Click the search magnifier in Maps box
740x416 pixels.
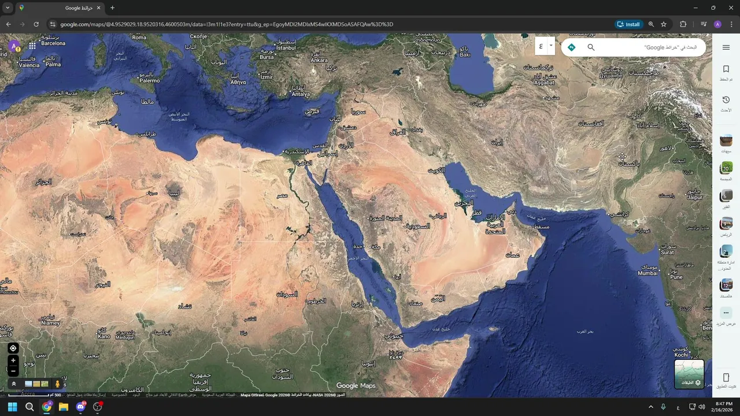click(x=591, y=47)
